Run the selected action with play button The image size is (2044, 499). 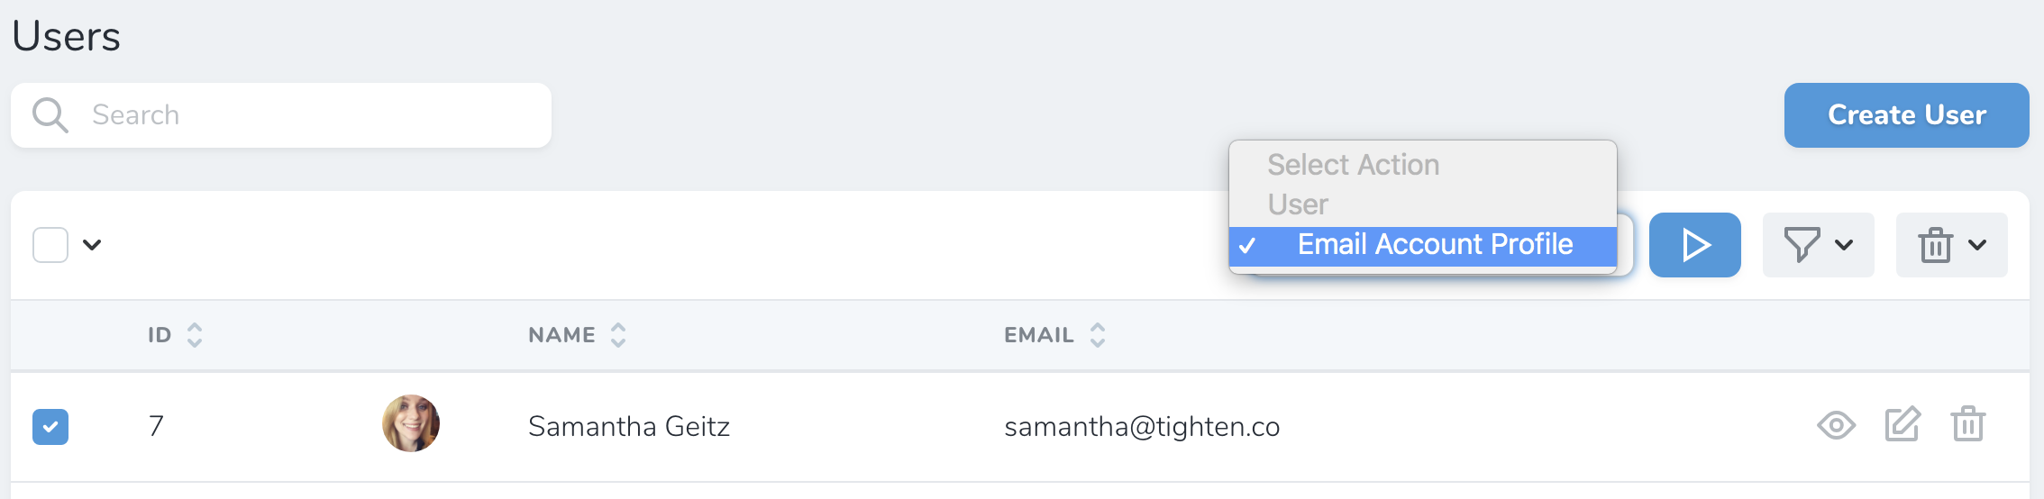(1694, 245)
